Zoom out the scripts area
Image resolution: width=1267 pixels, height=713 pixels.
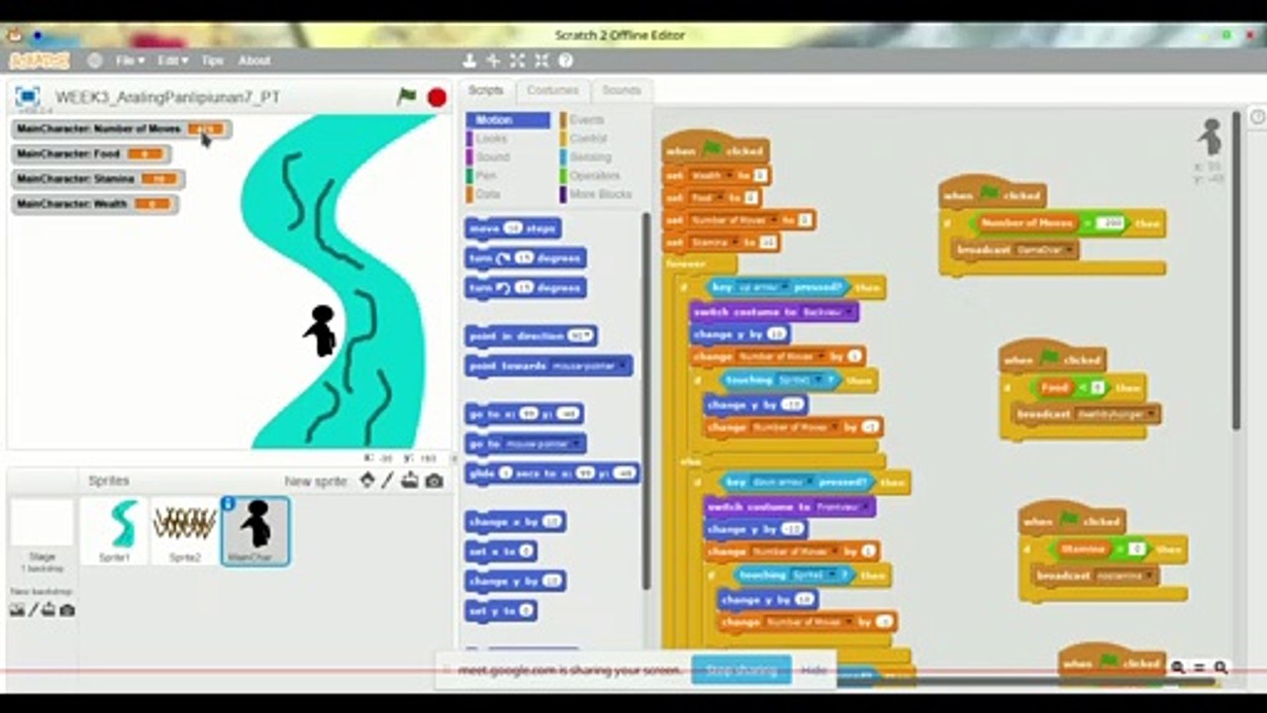coord(1178,667)
